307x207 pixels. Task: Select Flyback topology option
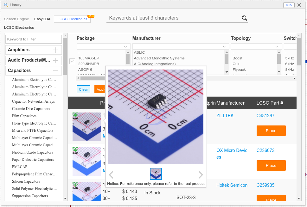click(239, 70)
